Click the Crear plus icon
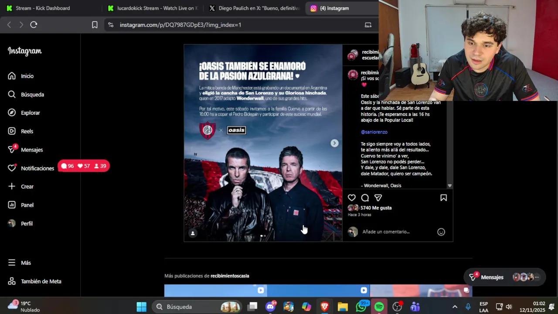Screen dimensions: 558x314 pyautogui.click(x=12, y=186)
